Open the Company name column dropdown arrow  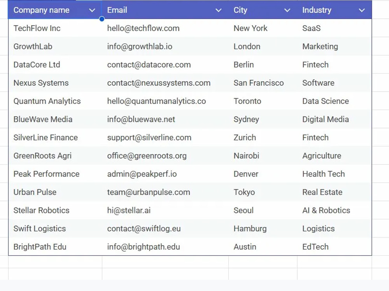(x=92, y=10)
